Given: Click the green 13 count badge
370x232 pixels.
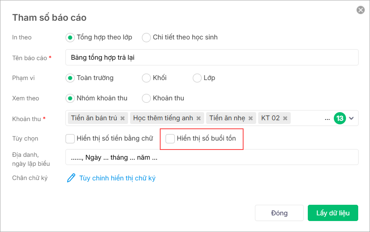Looking at the screenshot, I should (340, 118).
